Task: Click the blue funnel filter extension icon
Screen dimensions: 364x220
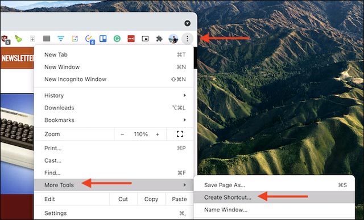Action: click(x=61, y=39)
